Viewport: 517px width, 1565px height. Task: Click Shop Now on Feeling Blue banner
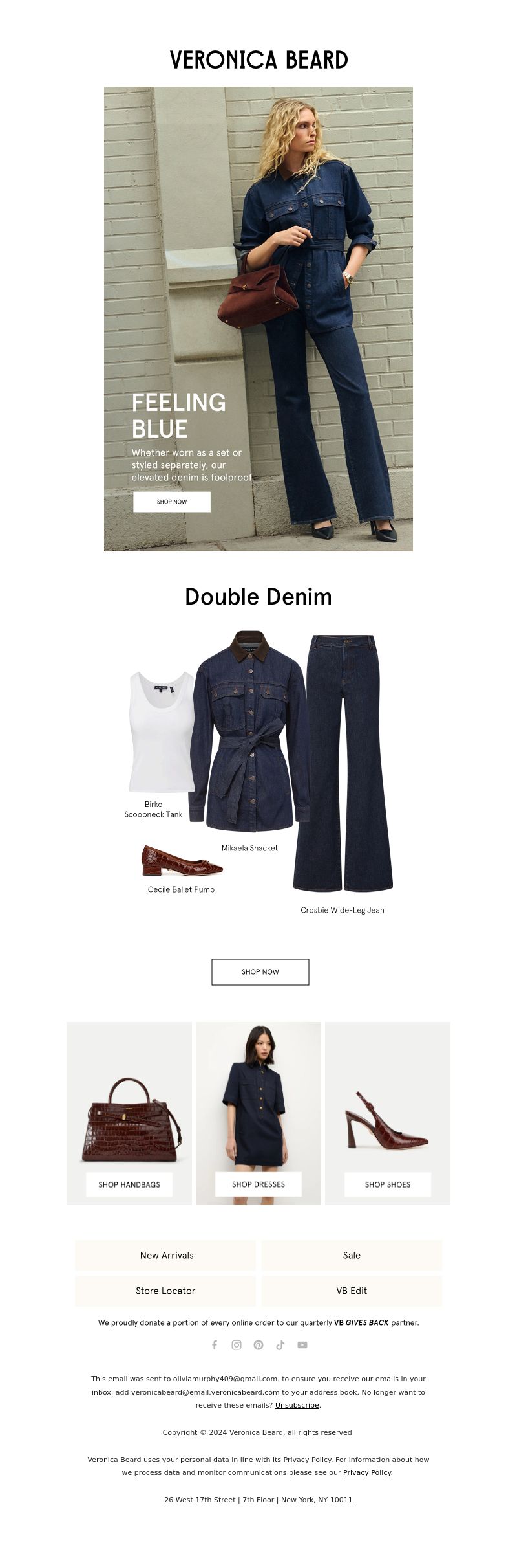click(x=172, y=502)
